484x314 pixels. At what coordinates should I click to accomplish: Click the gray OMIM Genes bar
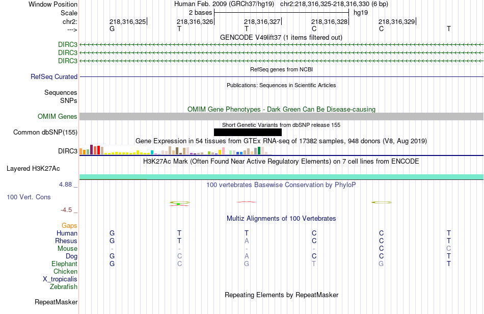pyautogui.click(x=282, y=116)
